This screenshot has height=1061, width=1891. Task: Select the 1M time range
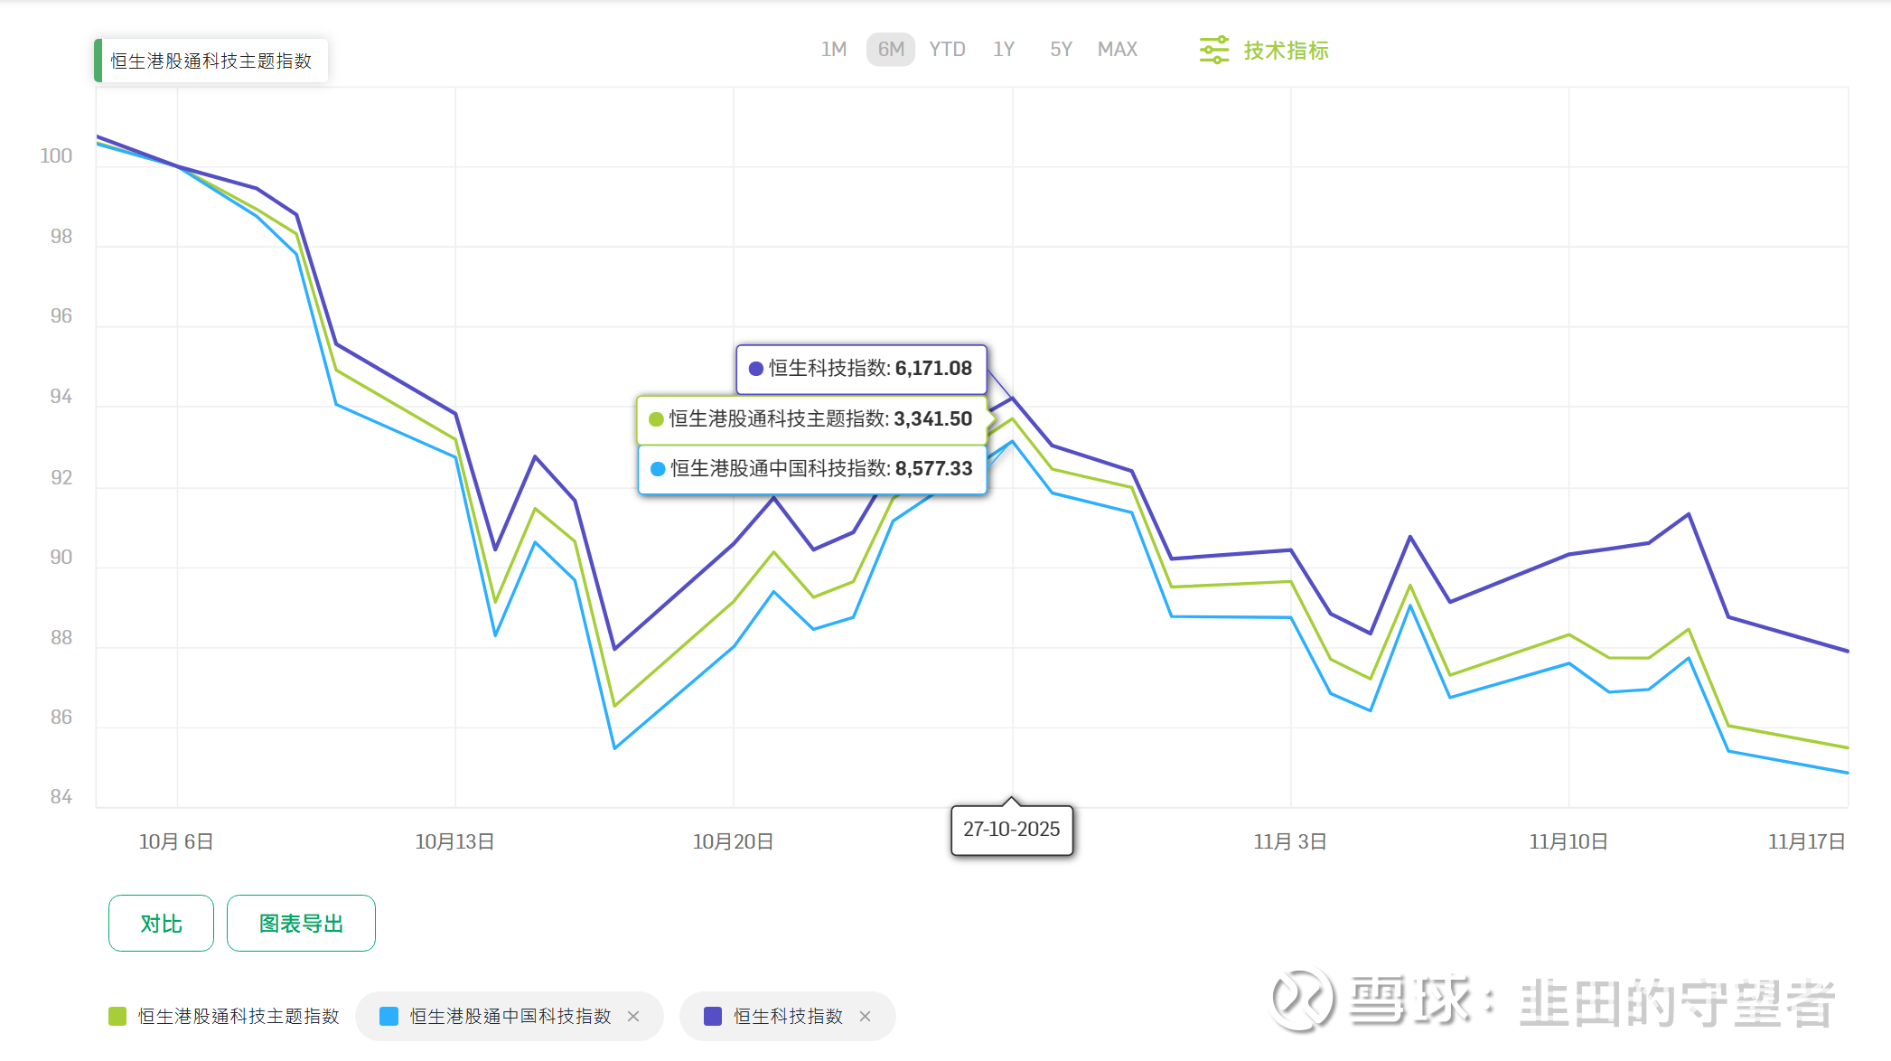(833, 50)
